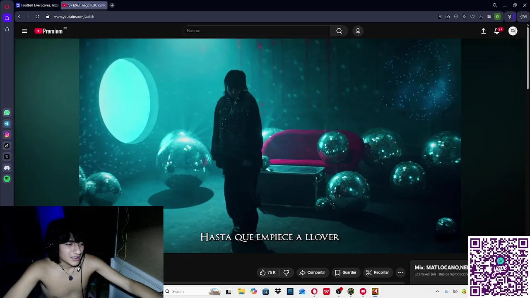Reload the current page
Image resolution: width=530 pixels, height=298 pixels.
[37, 17]
